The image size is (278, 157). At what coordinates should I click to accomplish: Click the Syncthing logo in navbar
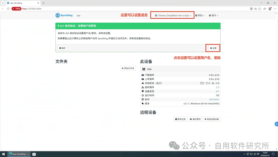coord(64,15)
